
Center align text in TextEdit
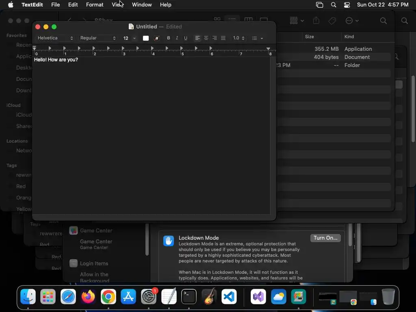click(206, 38)
